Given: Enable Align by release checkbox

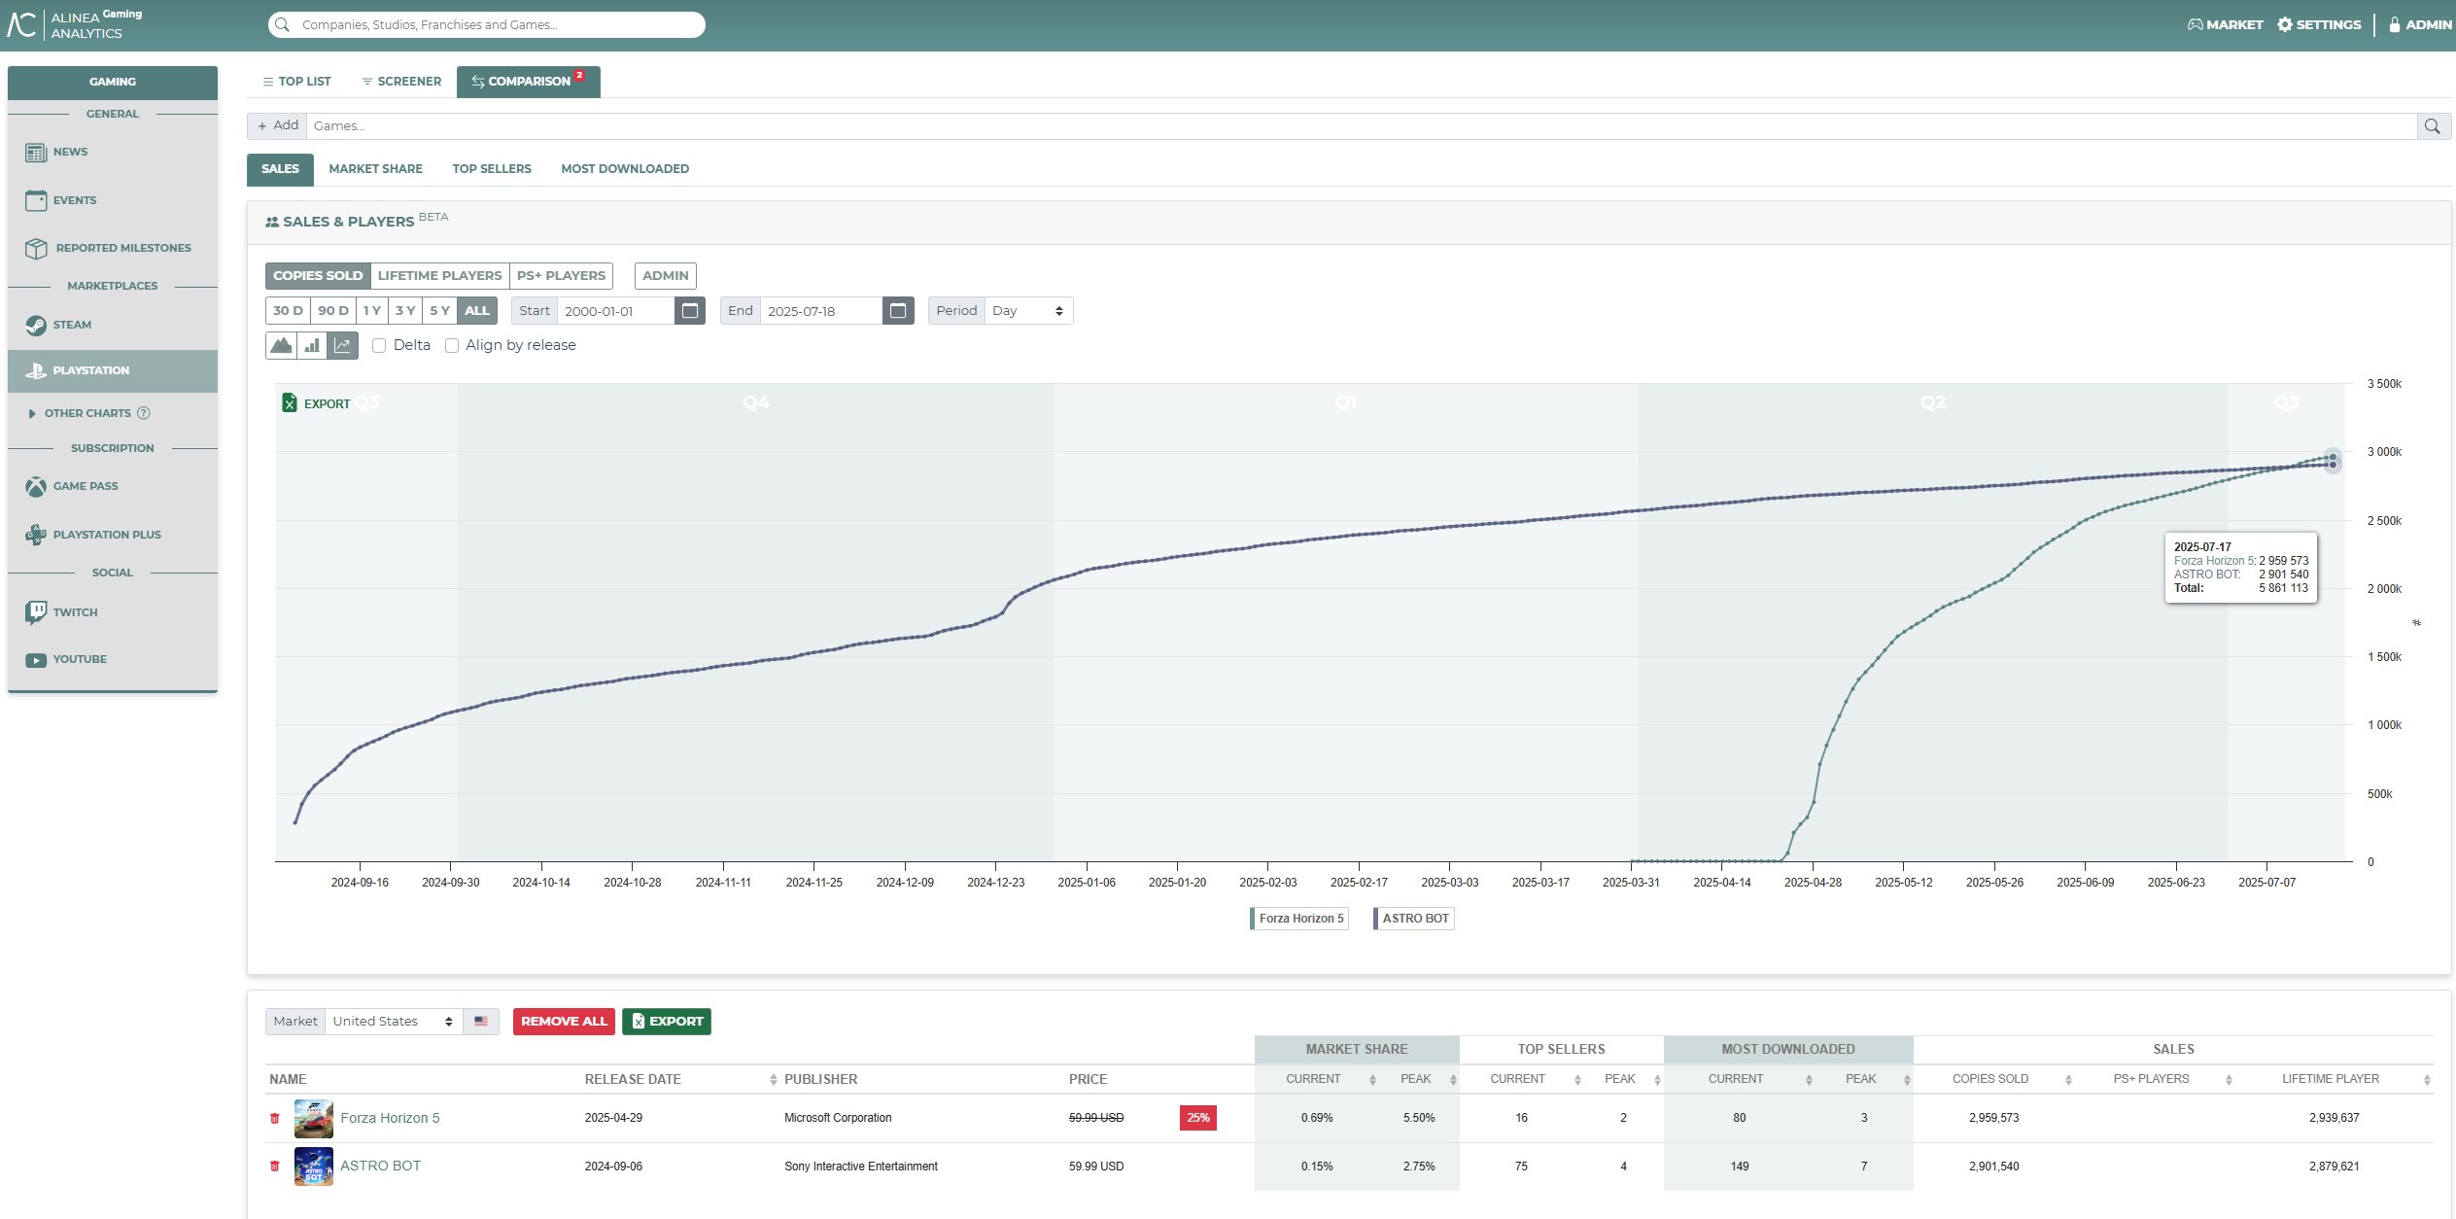Looking at the screenshot, I should pos(452,346).
